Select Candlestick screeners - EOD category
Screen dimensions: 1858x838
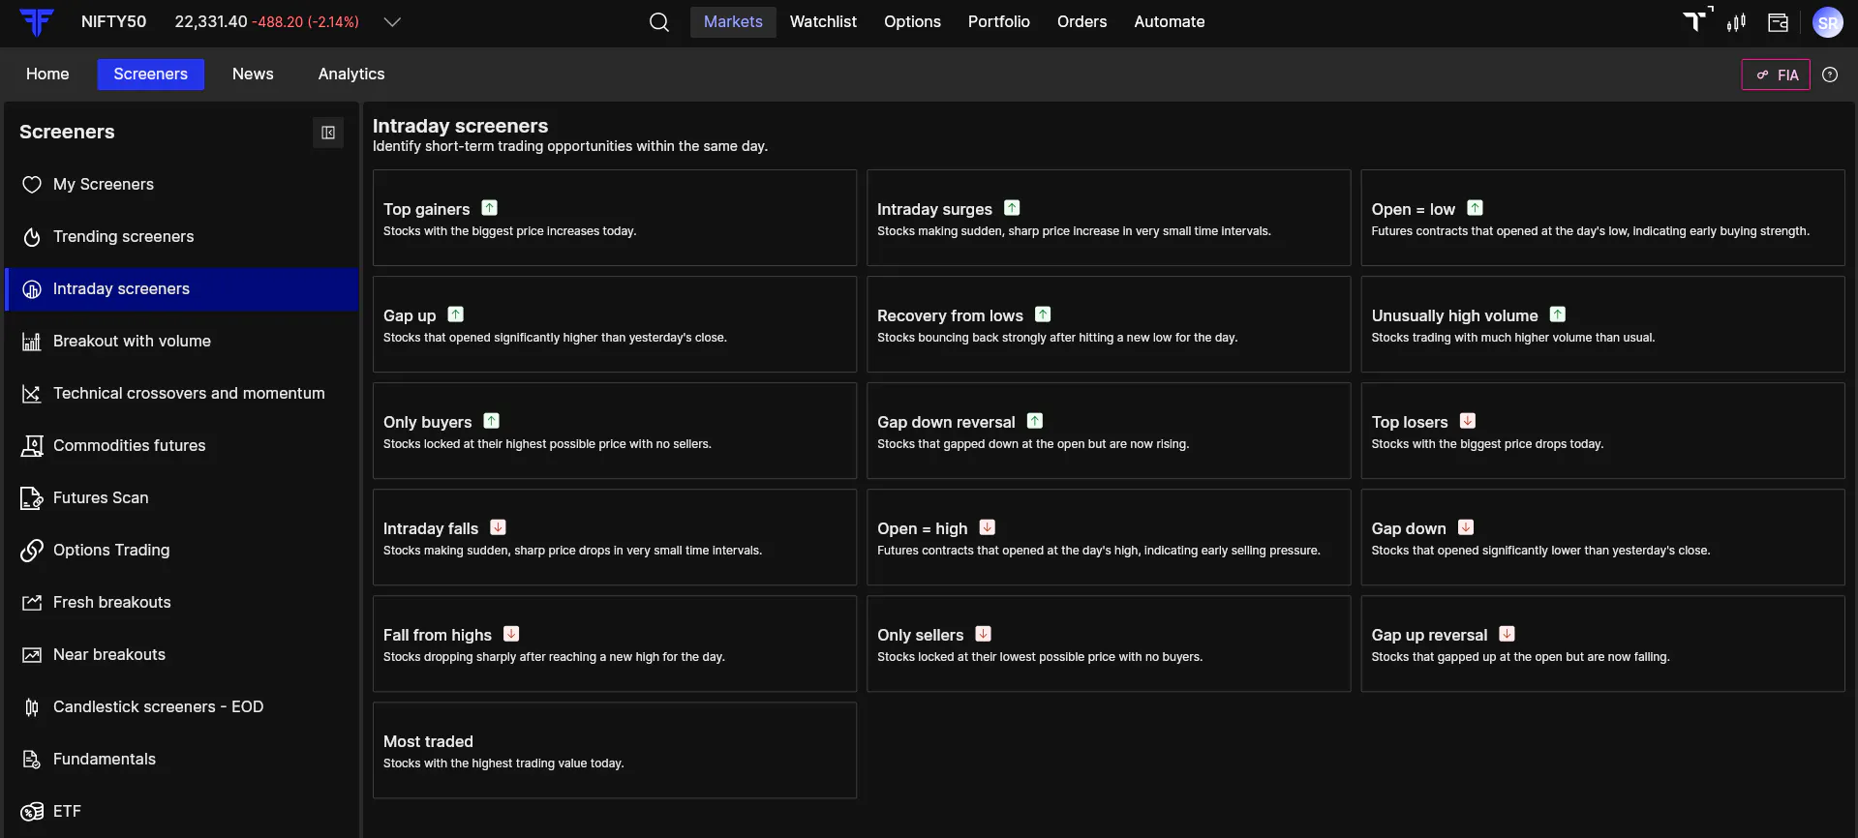(x=158, y=707)
